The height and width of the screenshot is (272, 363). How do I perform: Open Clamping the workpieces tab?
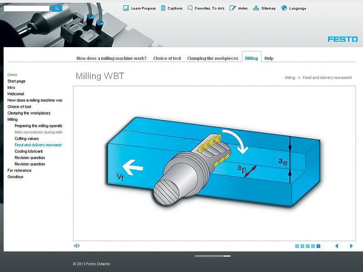pyautogui.click(x=213, y=58)
